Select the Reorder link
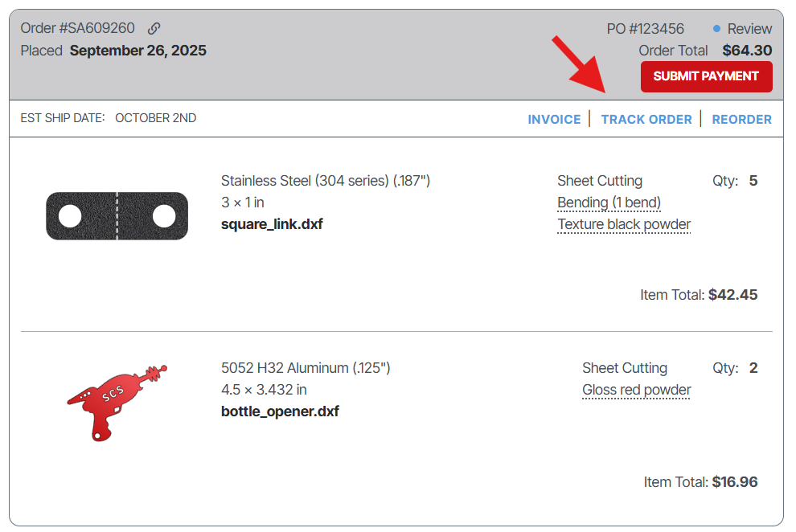This screenshot has width=796, height=532. 741,119
